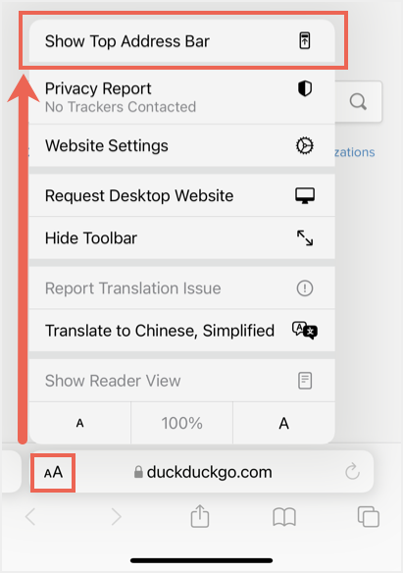Go back using the back arrow
The width and height of the screenshot is (403, 573).
pyautogui.click(x=30, y=517)
